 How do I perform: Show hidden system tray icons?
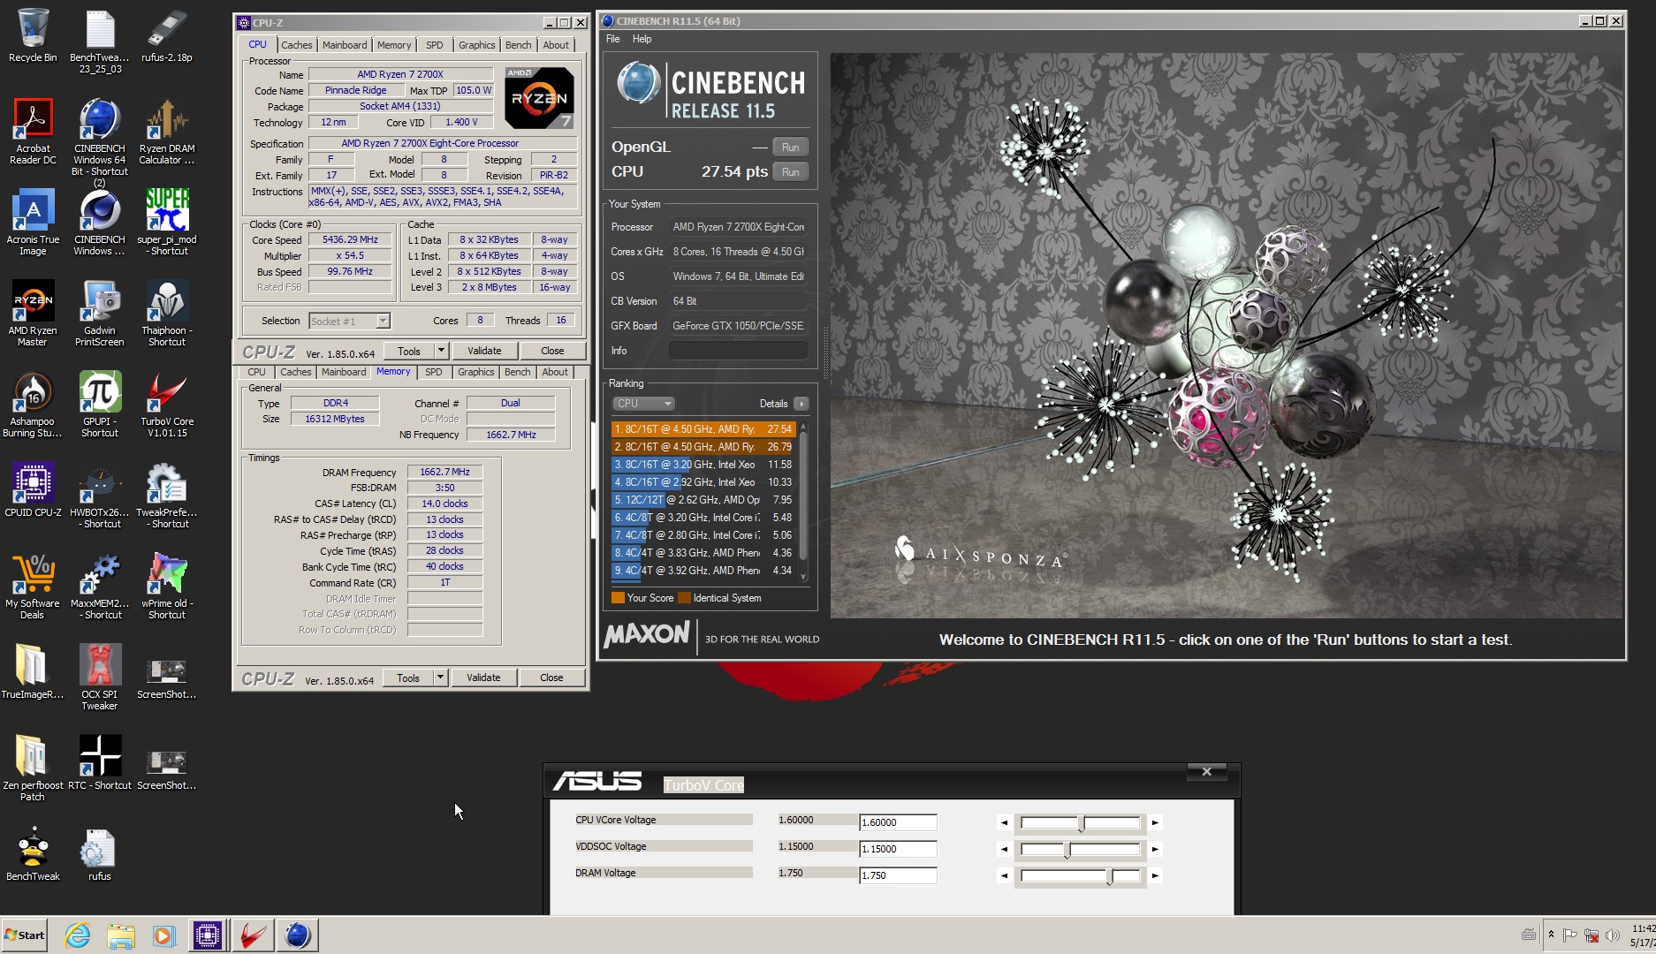1551,935
